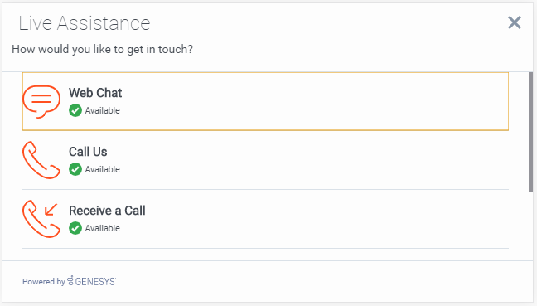Image resolution: width=537 pixels, height=306 pixels.
Task: Select the Call Us option title
Action: [x=88, y=152]
